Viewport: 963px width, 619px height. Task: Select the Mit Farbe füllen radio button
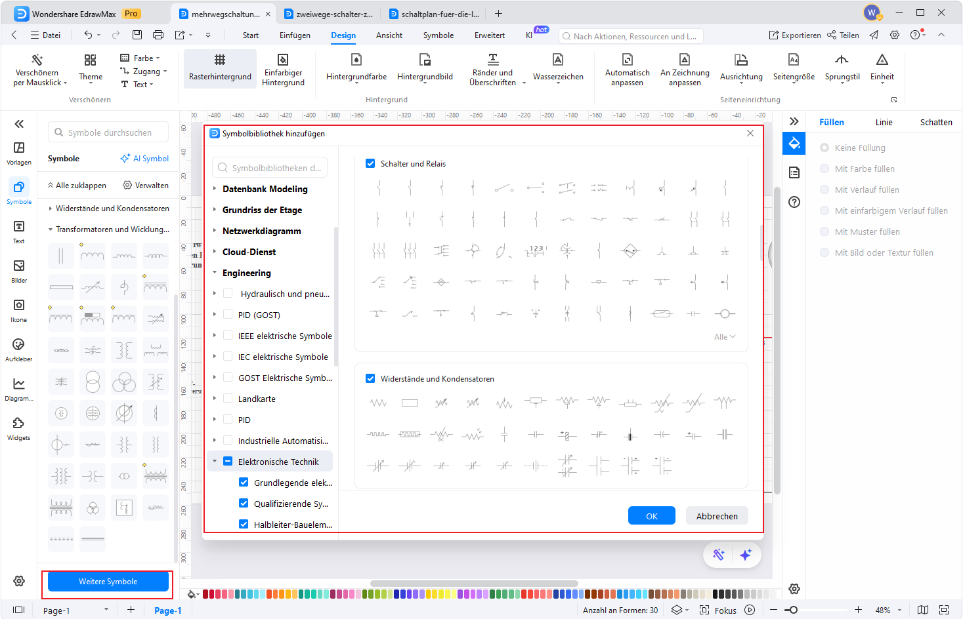point(824,169)
